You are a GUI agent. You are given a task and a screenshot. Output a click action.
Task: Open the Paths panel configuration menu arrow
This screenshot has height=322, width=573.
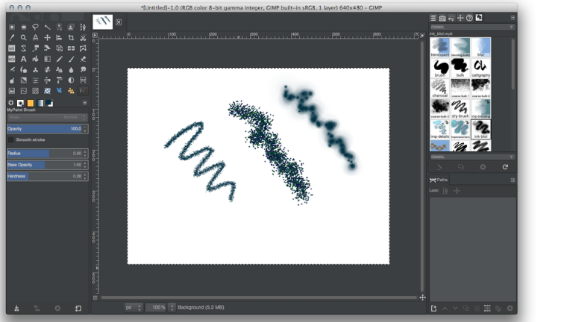click(x=513, y=180)
